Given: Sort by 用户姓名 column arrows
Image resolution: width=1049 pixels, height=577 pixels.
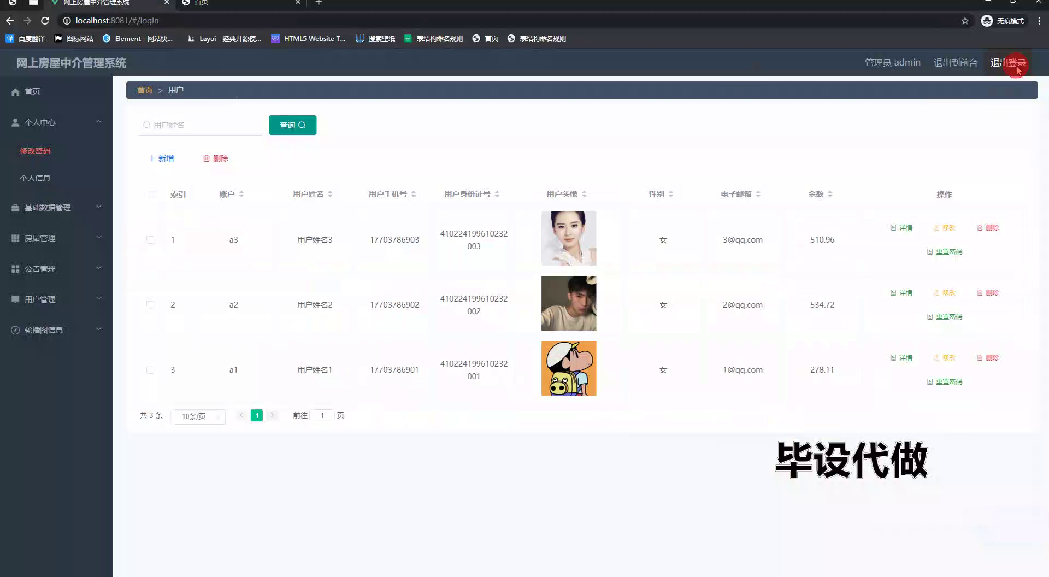Looking at the screenshot, I should coord(330,194).
